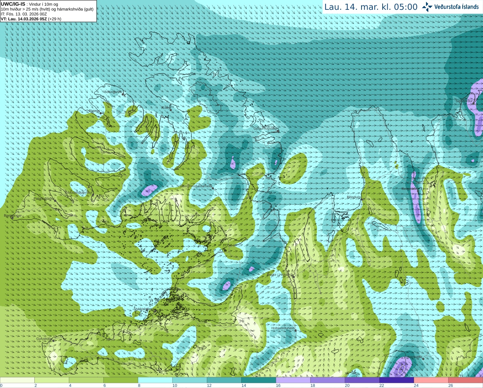Pick the teal 12–14 m/s legend swatch
The image size is (483, 388).
click(x=224, y=380)
